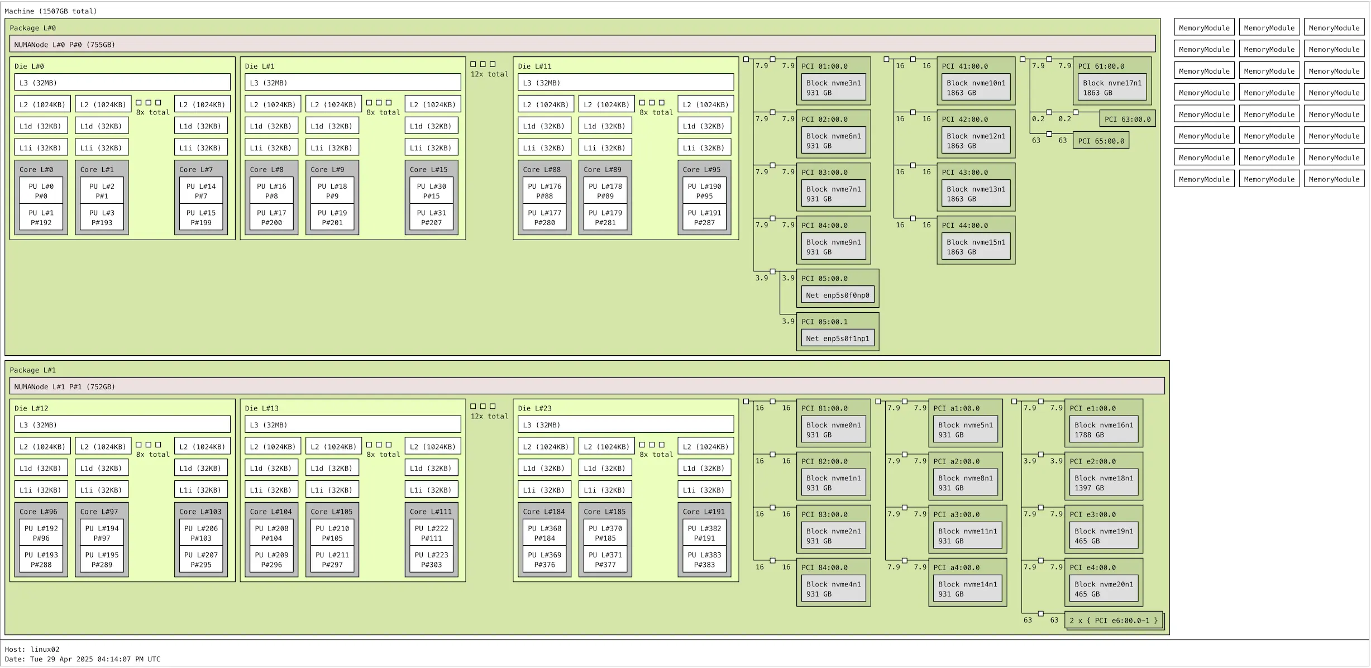Click the Core L#8 label
Screen dimensions: 1371x668
pyautogui.click(x=266, y=169)
